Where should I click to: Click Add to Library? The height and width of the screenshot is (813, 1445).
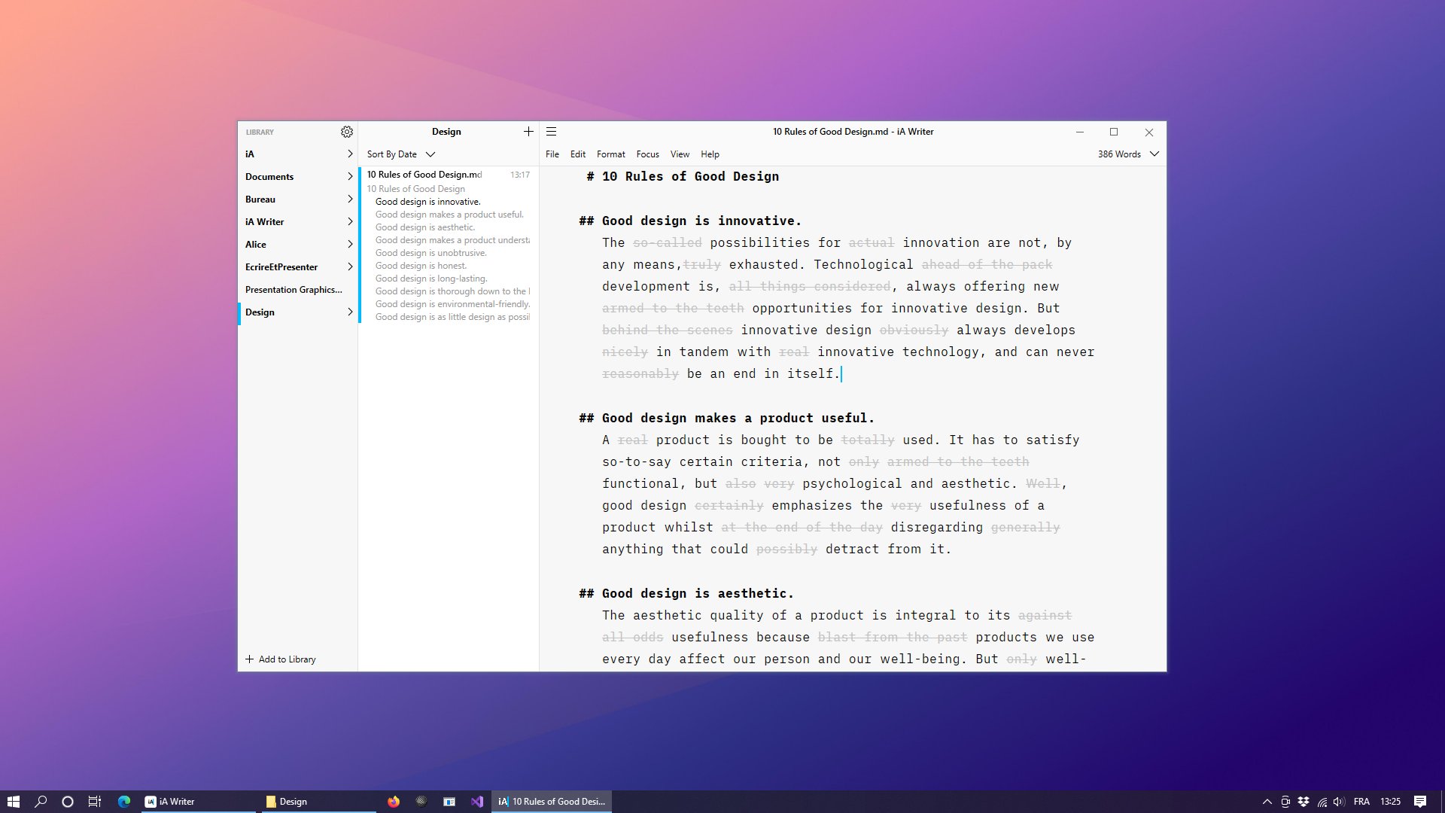tap(281, 659)
